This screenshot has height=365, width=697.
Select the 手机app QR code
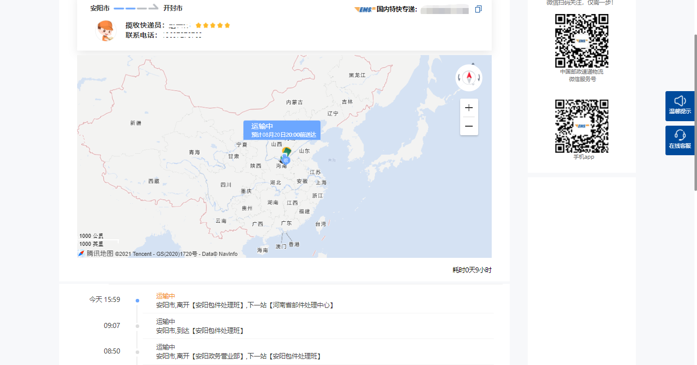click(x=581, y=126)
